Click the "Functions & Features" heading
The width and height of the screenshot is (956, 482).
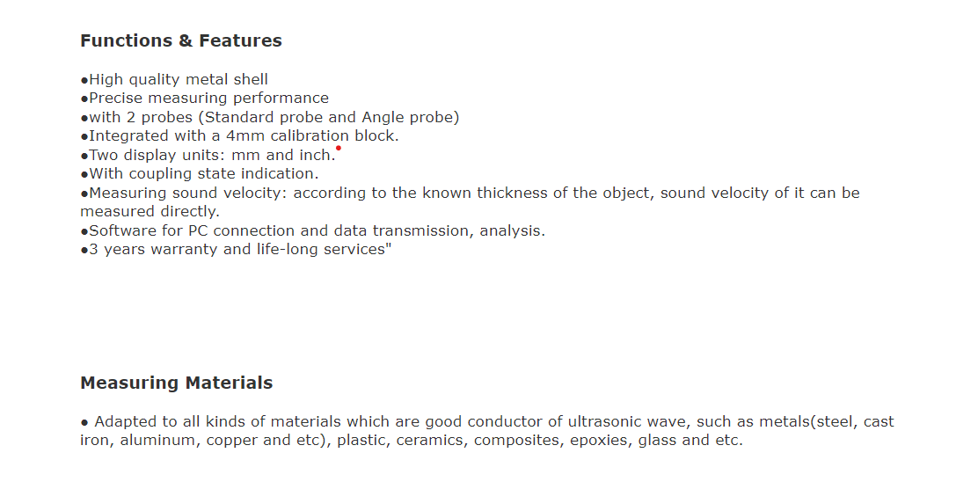180,40
